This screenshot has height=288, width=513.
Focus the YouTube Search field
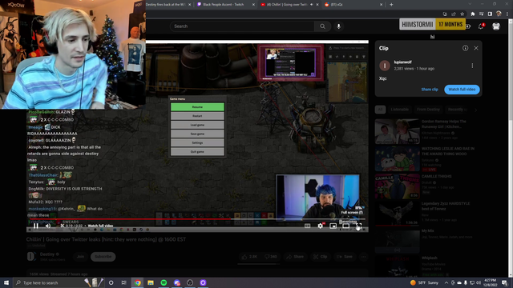coord(242,26)
